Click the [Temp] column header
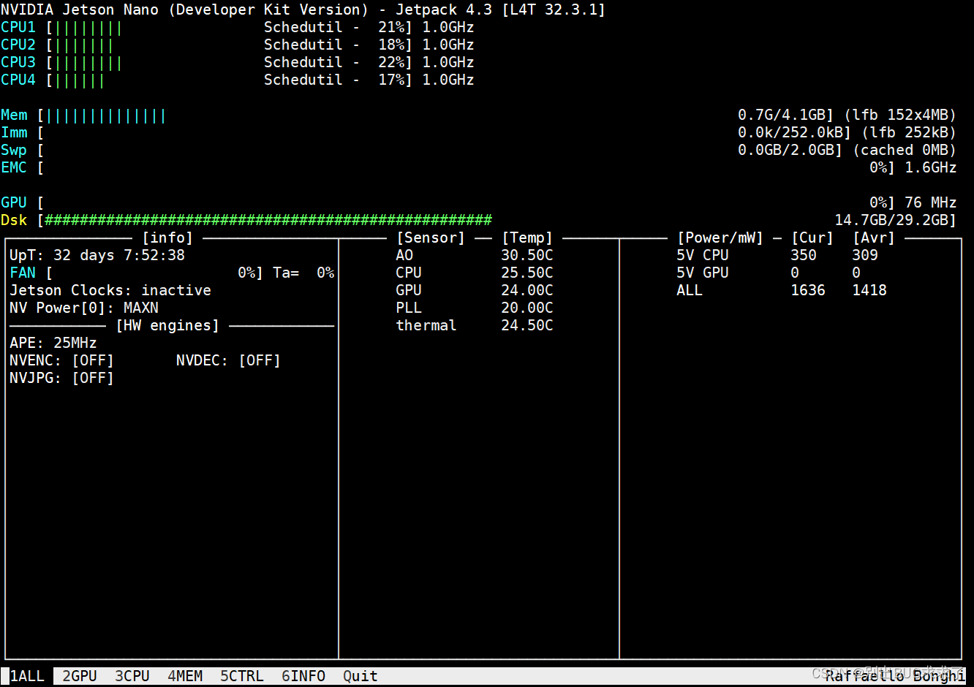 click(527, 238)
